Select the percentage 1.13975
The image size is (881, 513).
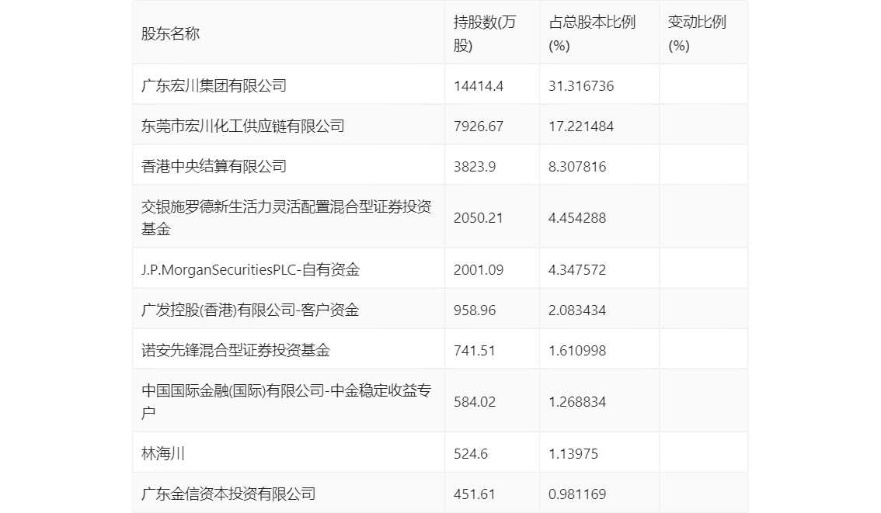(573, 454)
